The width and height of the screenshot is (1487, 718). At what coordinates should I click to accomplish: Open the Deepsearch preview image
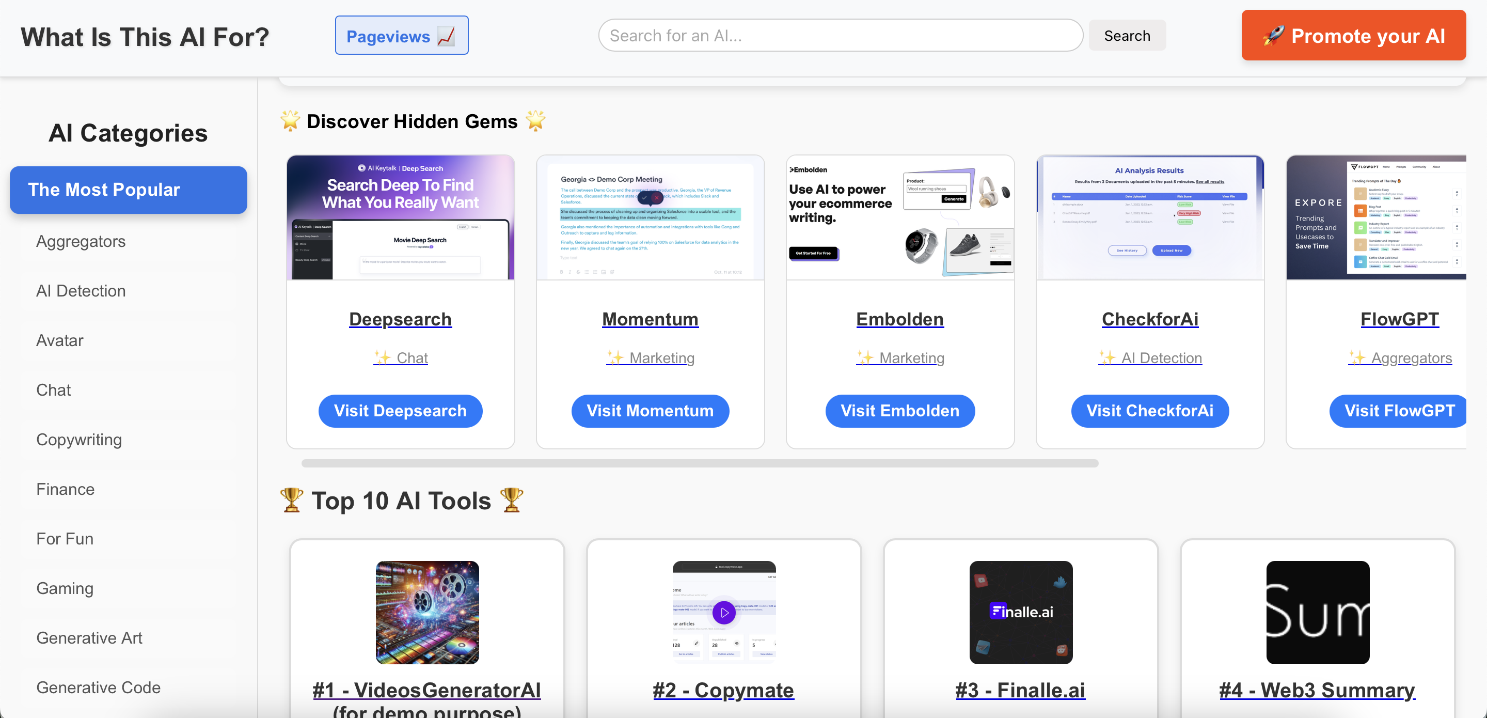400,217
